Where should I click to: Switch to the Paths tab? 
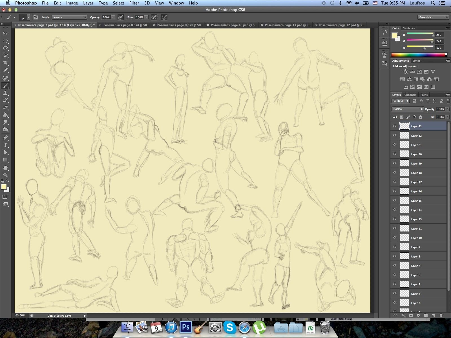point(424,95)
